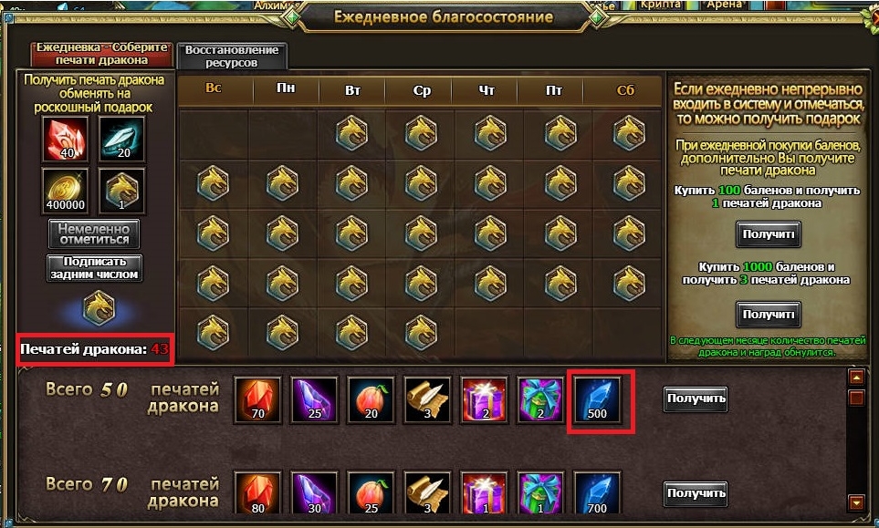Click the rewards list scroll down arrow
This screenshot has height=528, width=879.
point(856,502)
